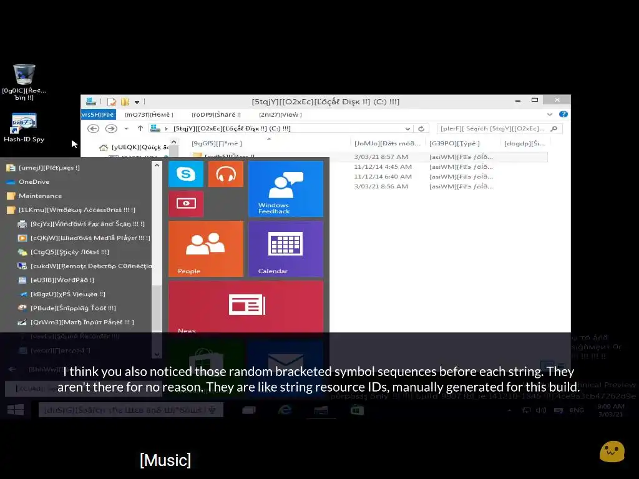Image resolution: width=639 pixels, height=479 pixels.
Task: Select the row dated 11/12/14 4:45 AM
Action: pos(438,167)
